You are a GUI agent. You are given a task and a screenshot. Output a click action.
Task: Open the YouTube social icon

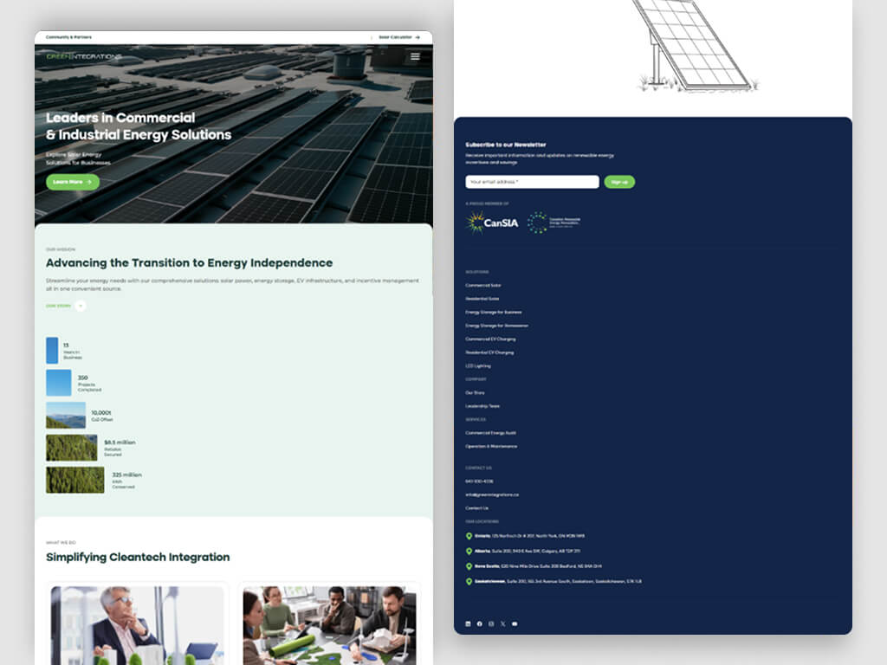tap(515, 623)
